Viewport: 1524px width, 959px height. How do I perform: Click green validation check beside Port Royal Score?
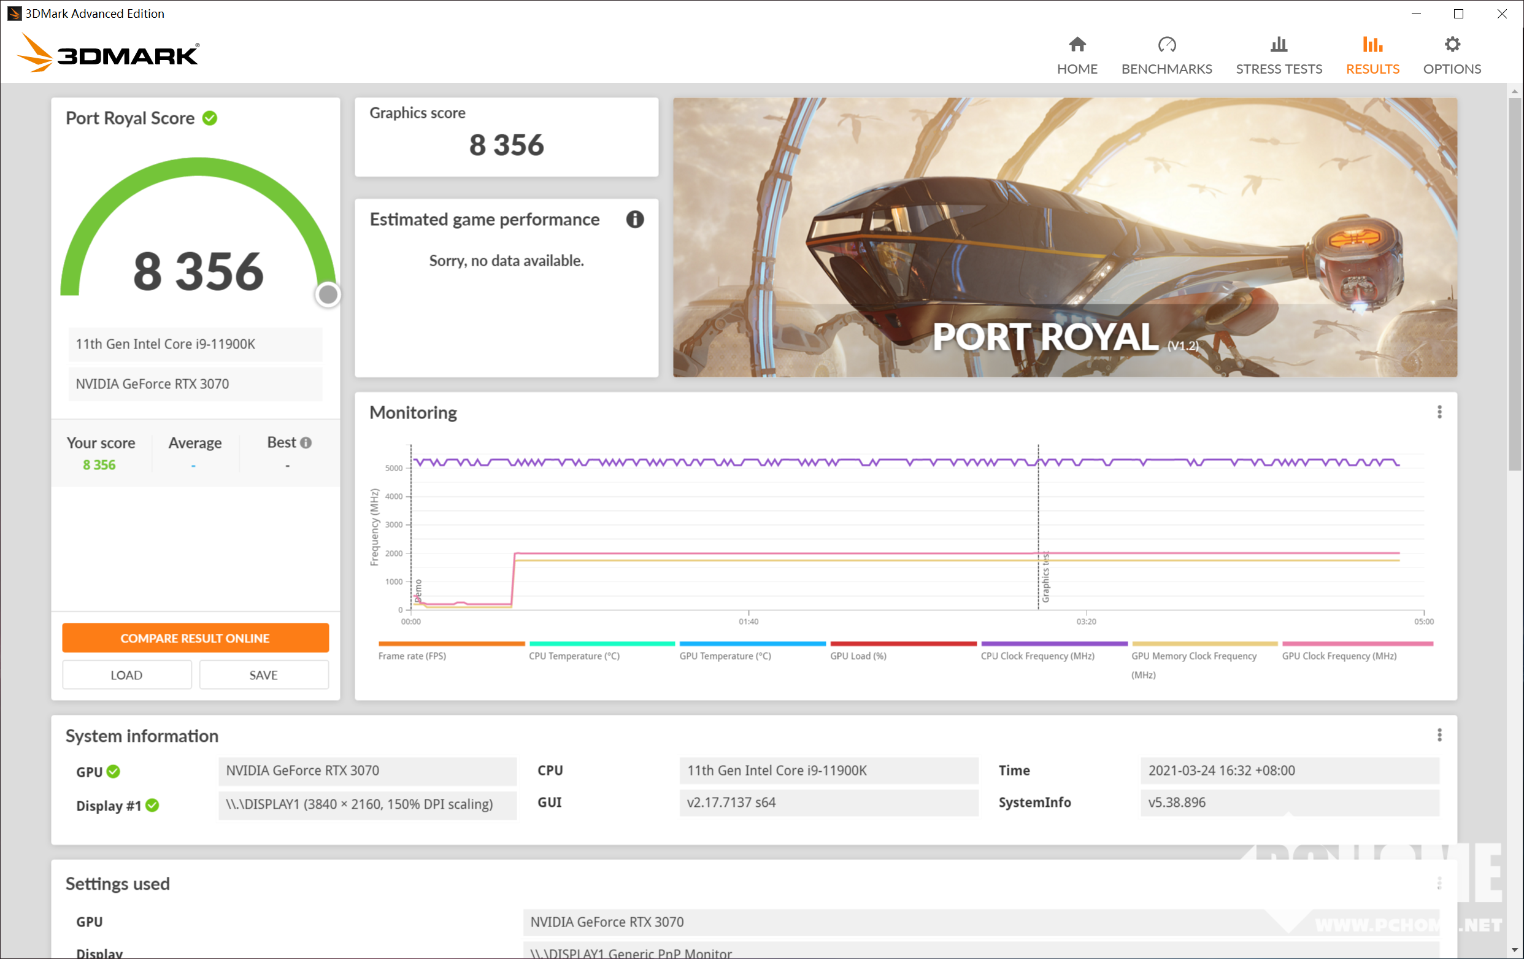click(x=210, y=118)
